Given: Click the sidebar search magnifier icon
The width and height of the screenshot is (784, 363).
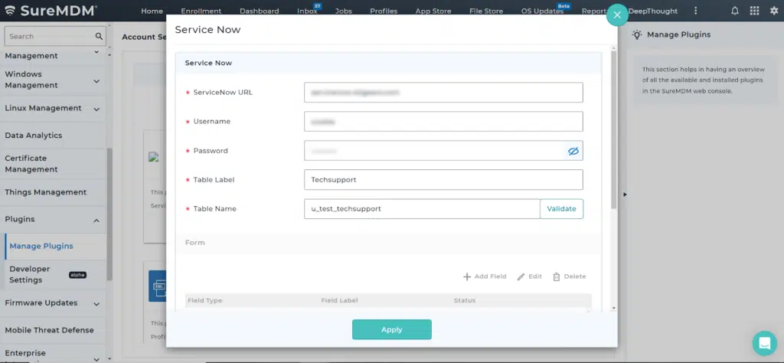Looking at the screenshot, I should (99, 36).
